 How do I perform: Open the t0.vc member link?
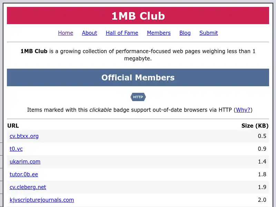(16, 149)
